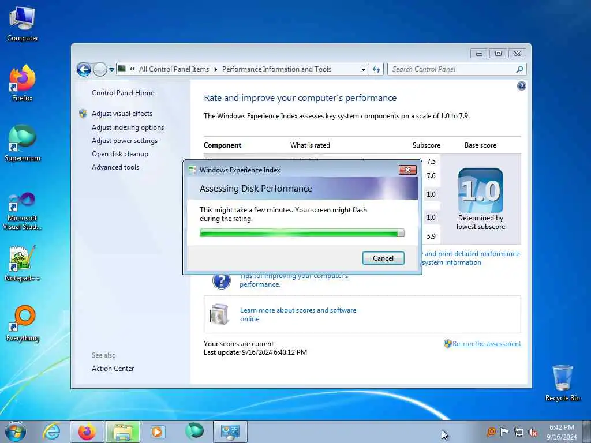Click the Show desktop button

point(586,431)
